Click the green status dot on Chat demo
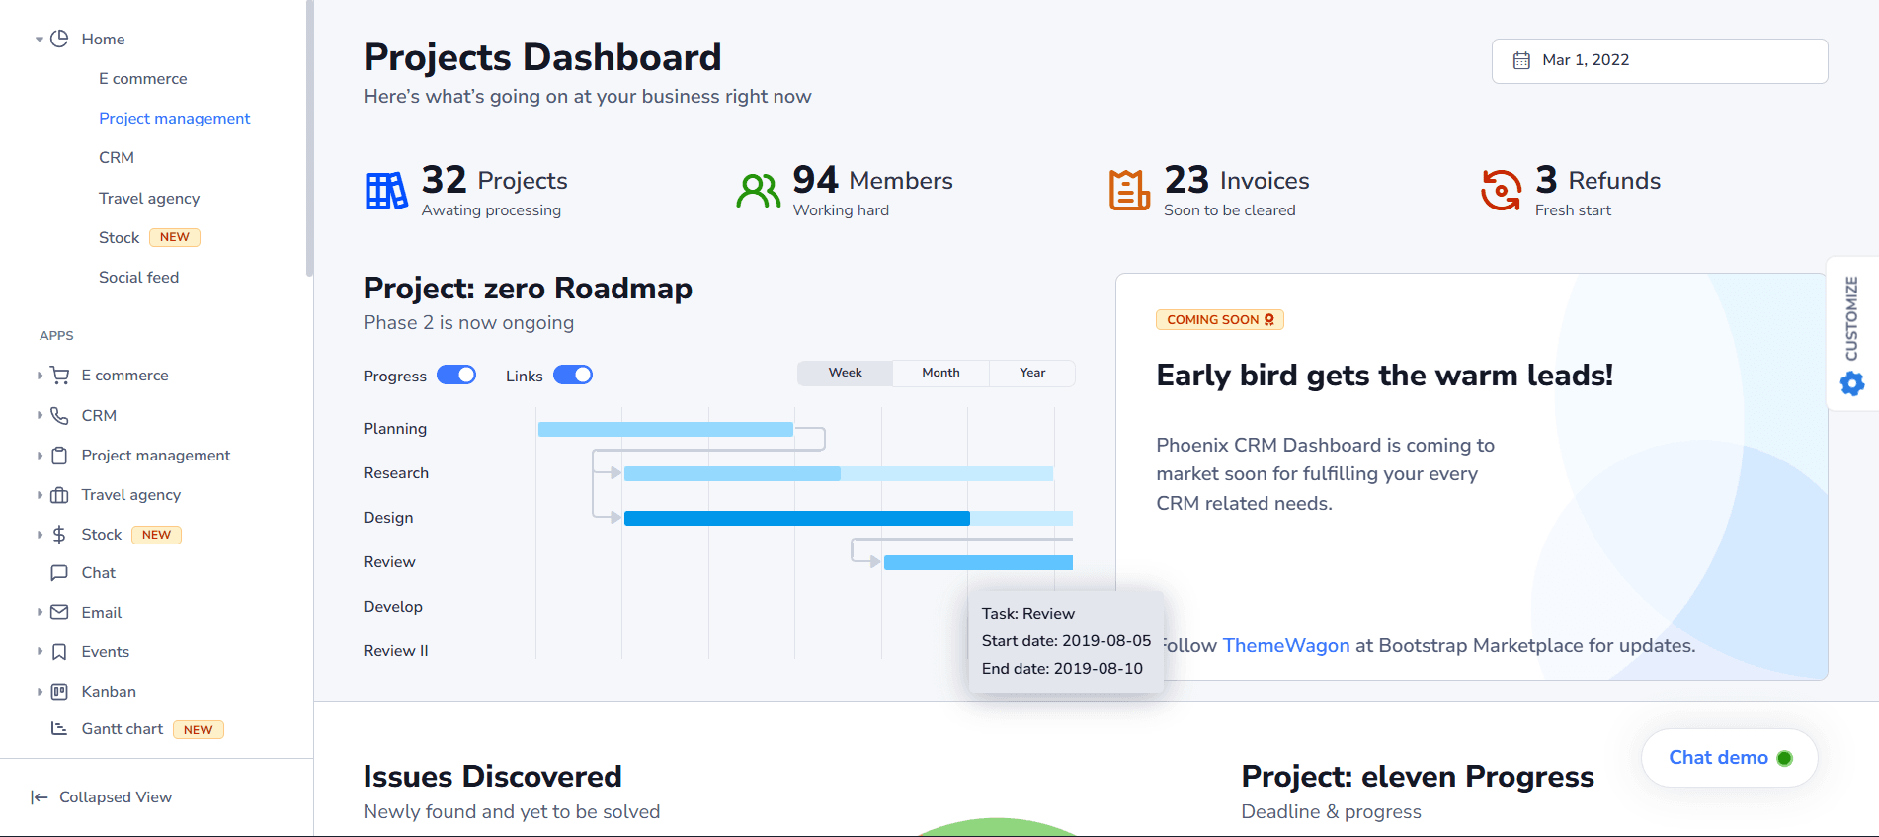 coord(1784,758)
